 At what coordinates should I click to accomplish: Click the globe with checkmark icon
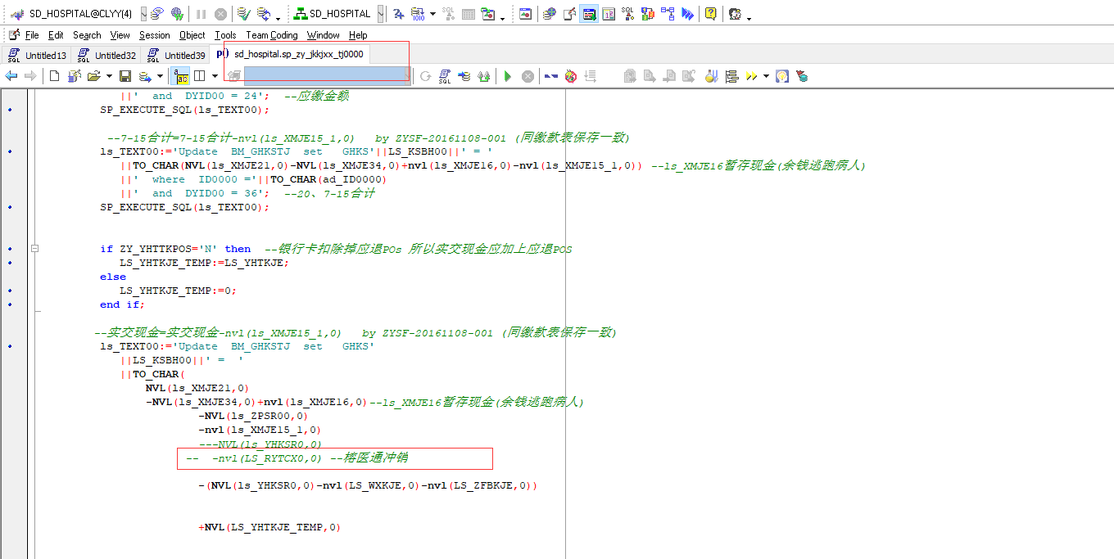[x=177, y=14]
